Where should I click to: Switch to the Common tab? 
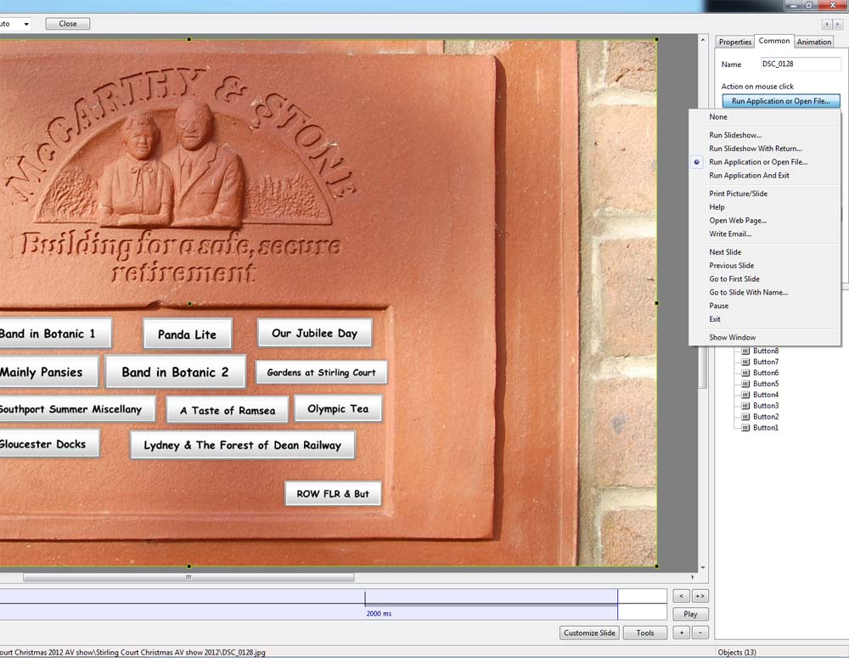tap(773, 41)
